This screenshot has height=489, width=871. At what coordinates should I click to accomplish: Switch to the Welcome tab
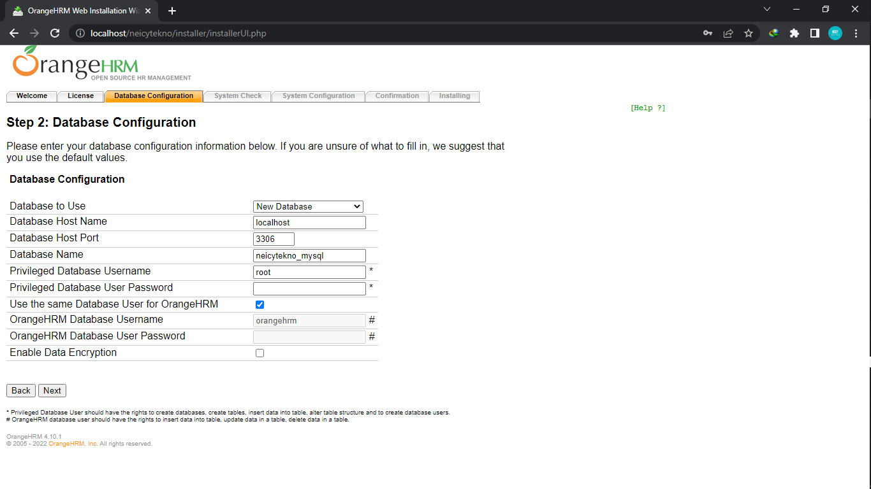click(32, 96)
